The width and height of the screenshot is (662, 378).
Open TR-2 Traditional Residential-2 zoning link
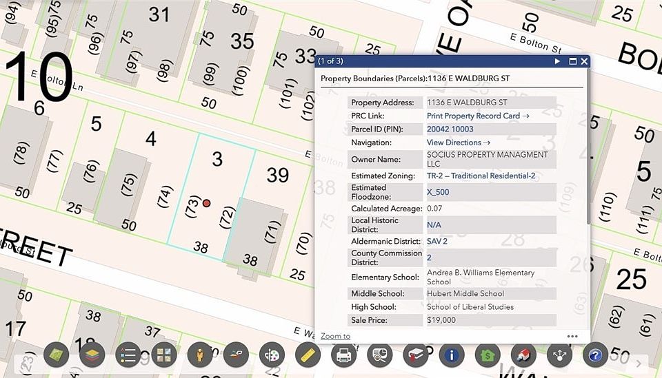click(x=481, y=176)
